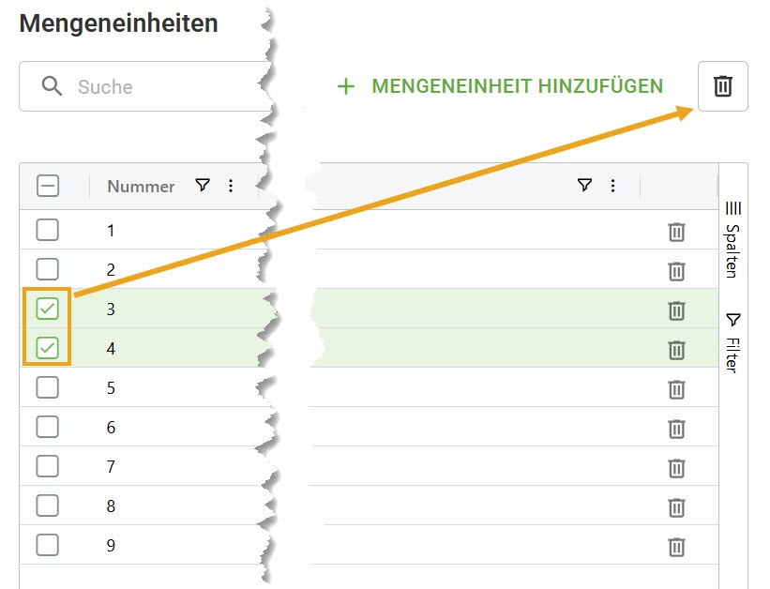This screenshot has height=589, width=770.
Task: Click the large delete button top right
Action: (723, 85)
